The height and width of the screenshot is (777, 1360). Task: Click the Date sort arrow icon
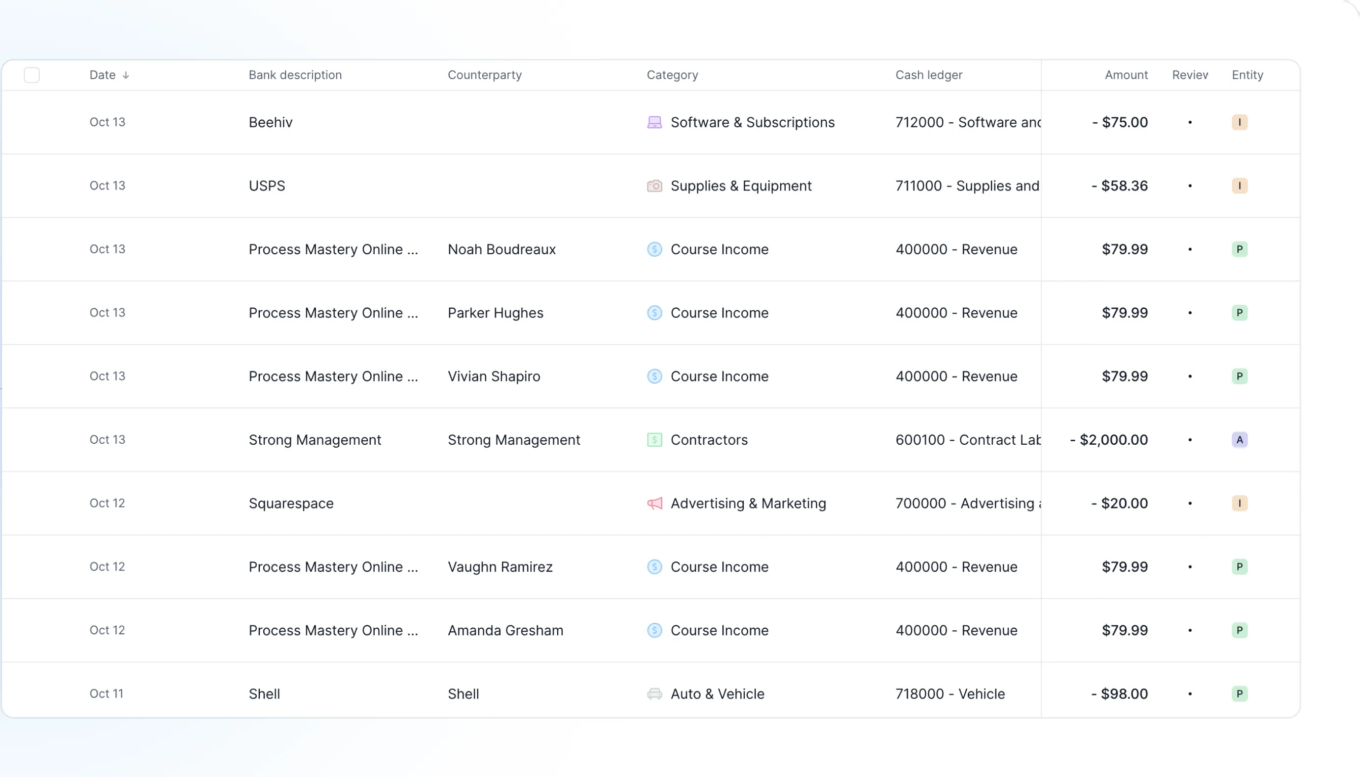coord(126,75)
